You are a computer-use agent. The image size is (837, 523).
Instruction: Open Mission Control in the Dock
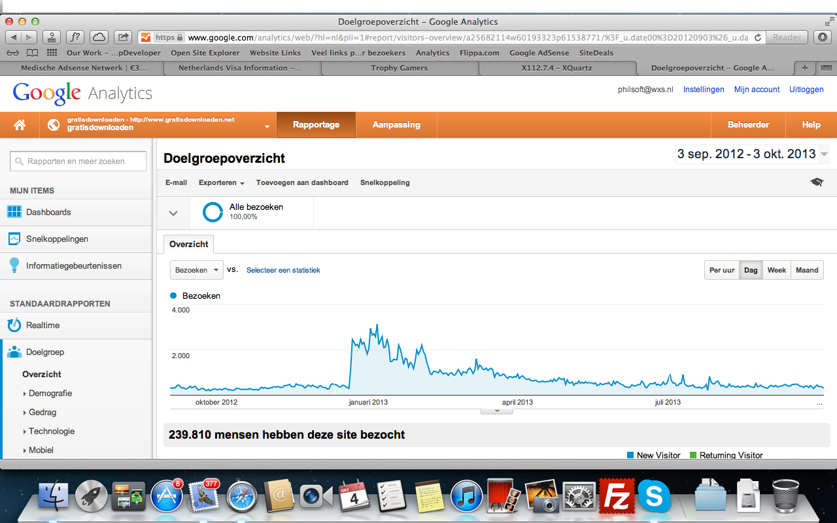pyautogui.click(x=129, y=497)
